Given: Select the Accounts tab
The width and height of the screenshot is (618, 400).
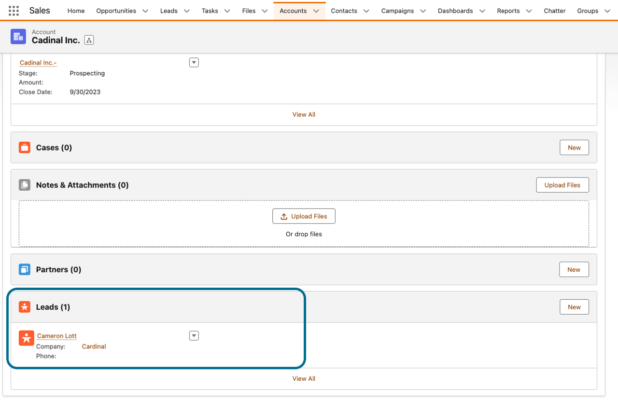Looking at the screenshot, I should pos(293,11).
